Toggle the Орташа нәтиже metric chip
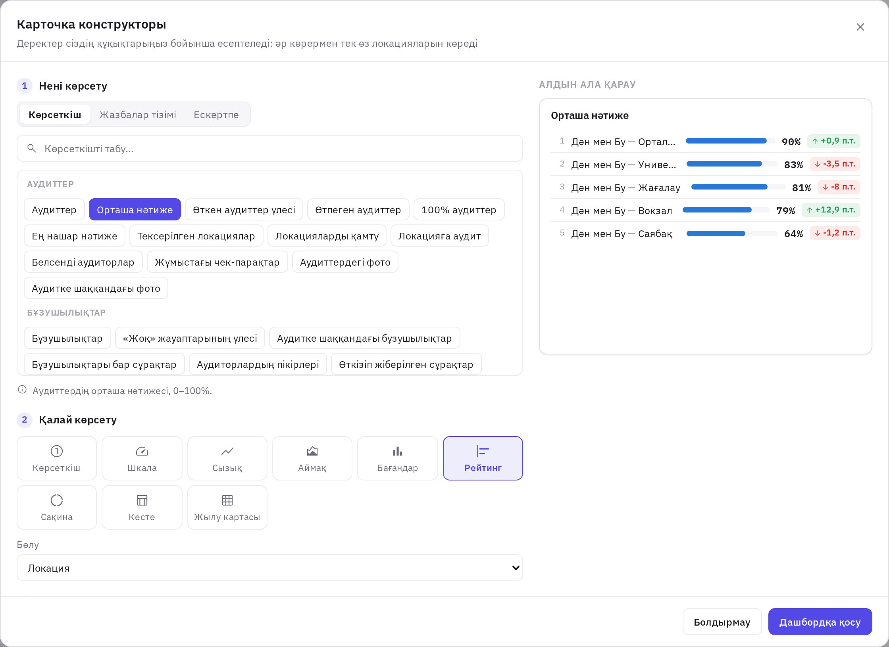 (135, 210)
